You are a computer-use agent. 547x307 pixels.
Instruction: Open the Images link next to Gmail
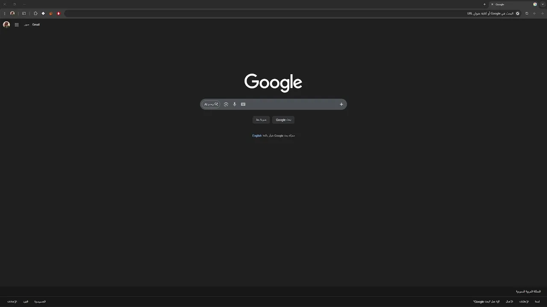pos(26,25)
